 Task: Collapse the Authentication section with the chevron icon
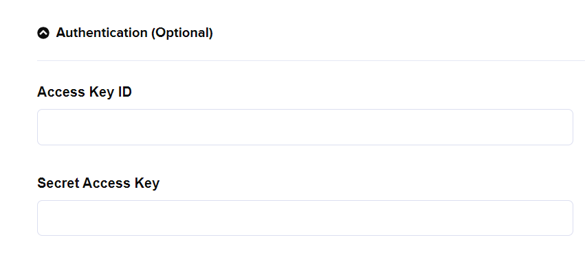click(x=43, y=33)
